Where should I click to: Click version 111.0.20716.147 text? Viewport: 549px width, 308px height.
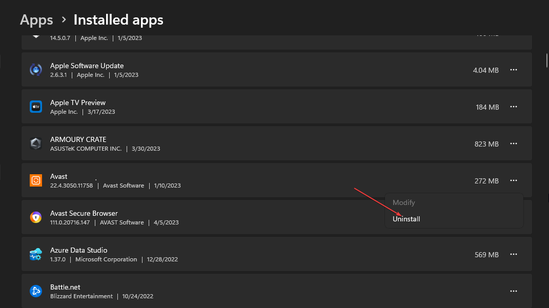[70, 222]
